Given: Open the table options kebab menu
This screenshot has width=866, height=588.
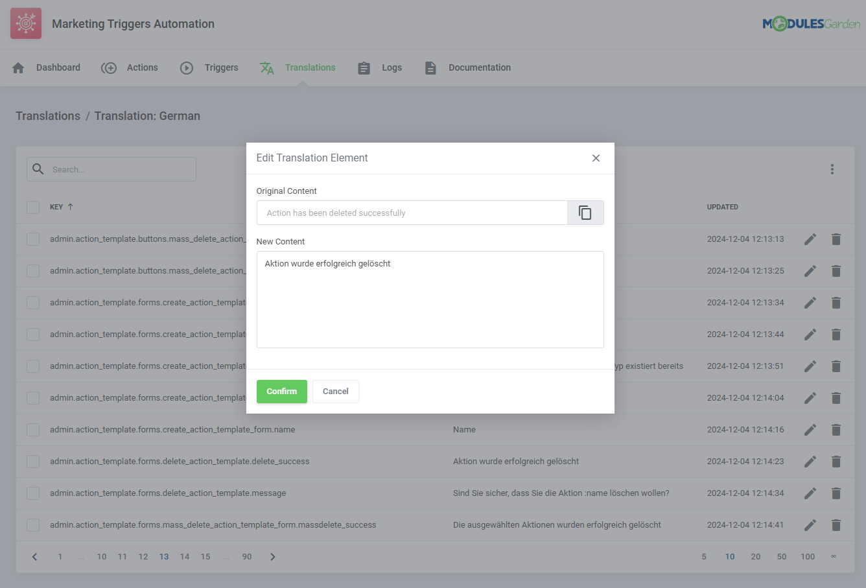Looking at the screenshot, I should (832, 169).
